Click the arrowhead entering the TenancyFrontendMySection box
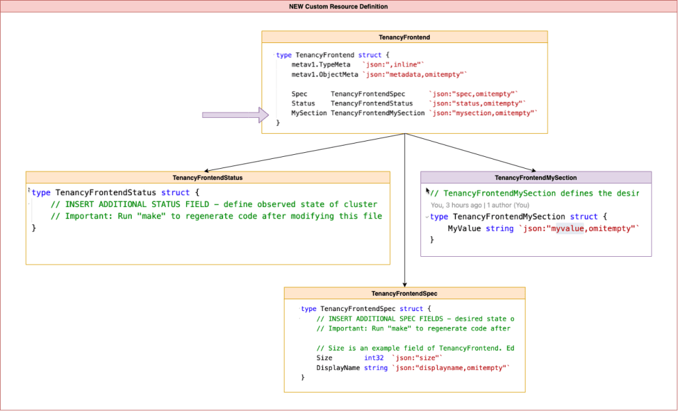This screenshot has height=411, width=678. coord(533,169)
